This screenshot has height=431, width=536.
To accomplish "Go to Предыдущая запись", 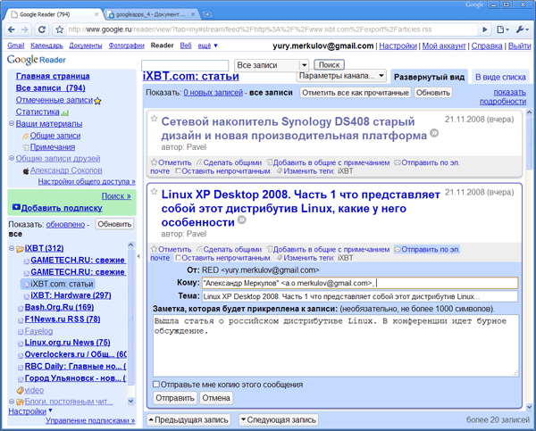I will pos(188,419).
